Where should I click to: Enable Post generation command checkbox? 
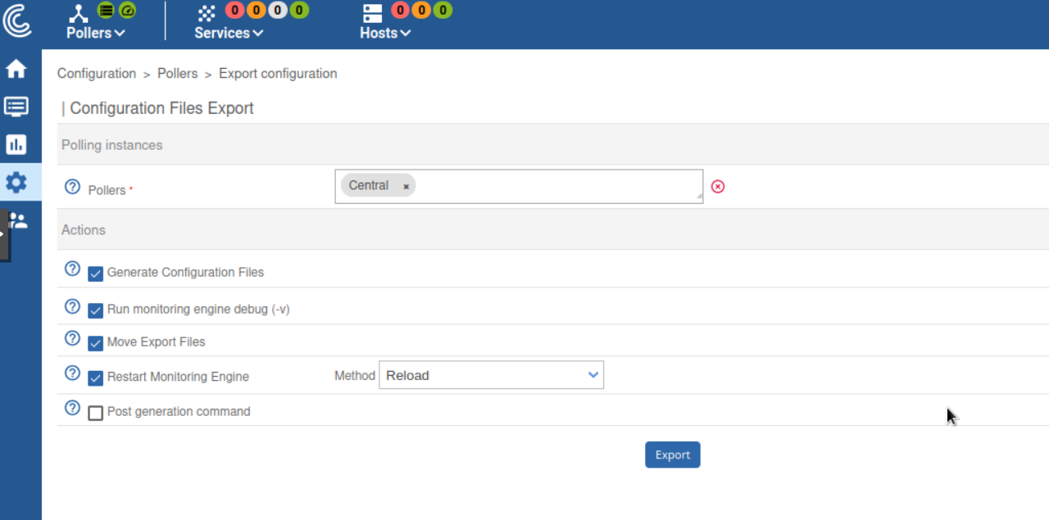[96, 413]
